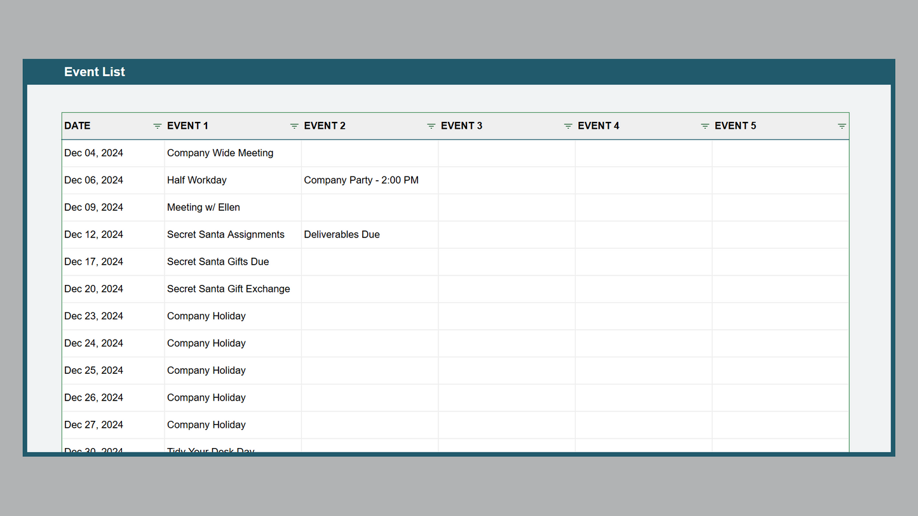Open the EVENT 5 column filter icon
Viewport: 918px width, 516px height.
coord(842,126)
